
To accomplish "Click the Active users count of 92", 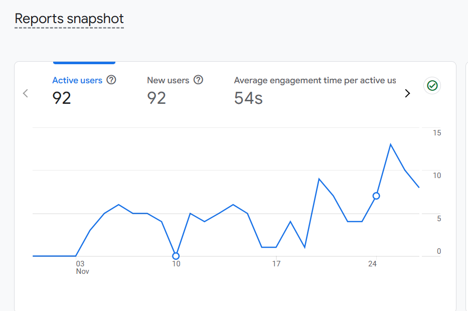I will tap(62, 98).
